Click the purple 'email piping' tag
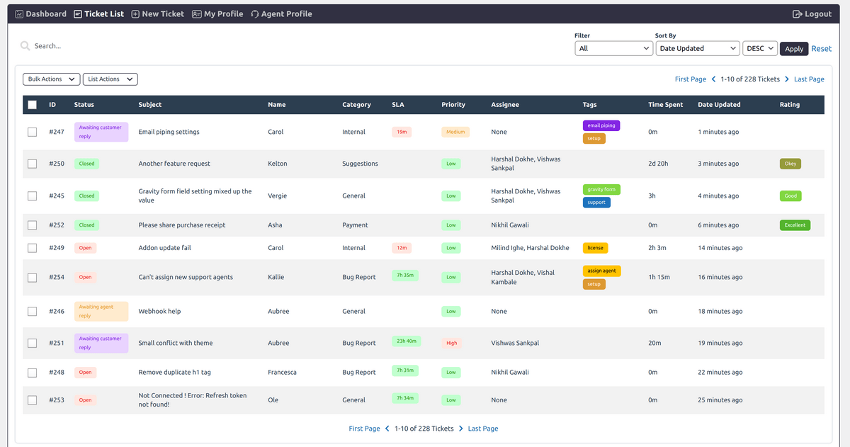This screenshot has width=850, height=447. click(x=601, y=125)
